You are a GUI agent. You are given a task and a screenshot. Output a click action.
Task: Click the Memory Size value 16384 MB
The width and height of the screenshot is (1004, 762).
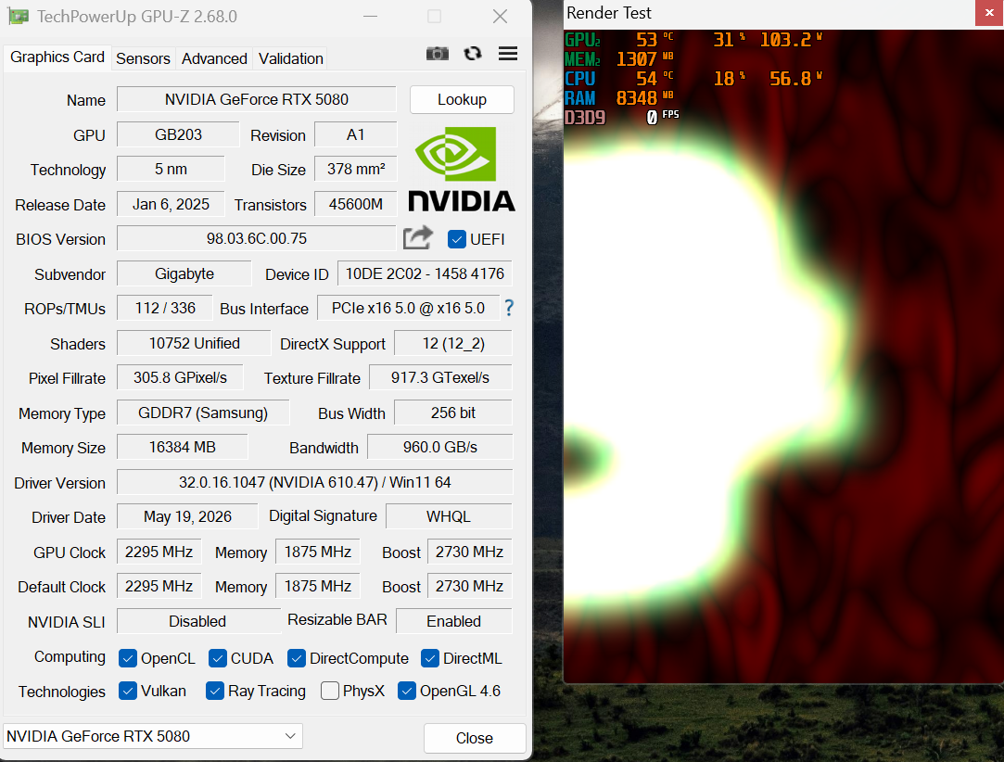click(x=182, y=447)
